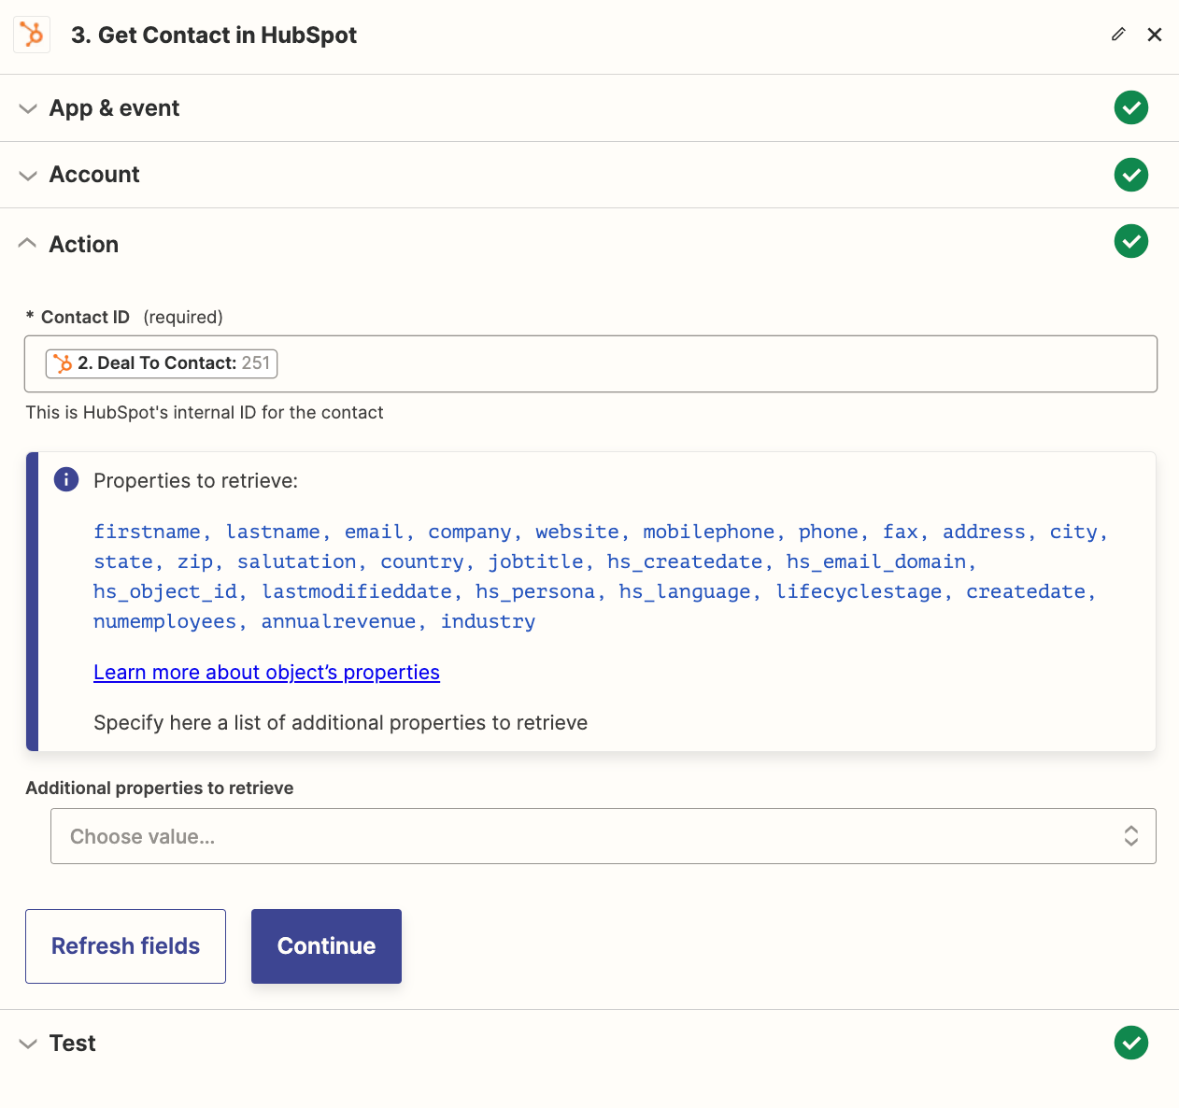Click the 'firstname' property text
The height and width of the screenshot is (1108, 1179).
click(147, 532)
